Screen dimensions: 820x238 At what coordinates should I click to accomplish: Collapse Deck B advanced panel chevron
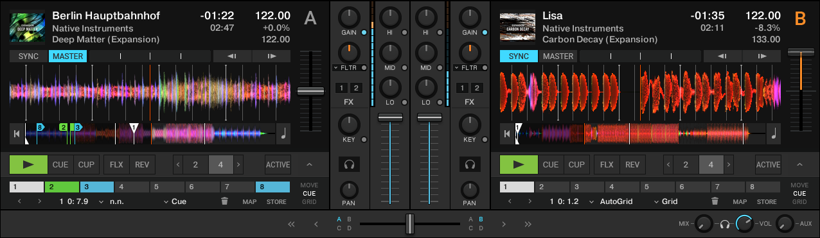click(x=800, y=165)
